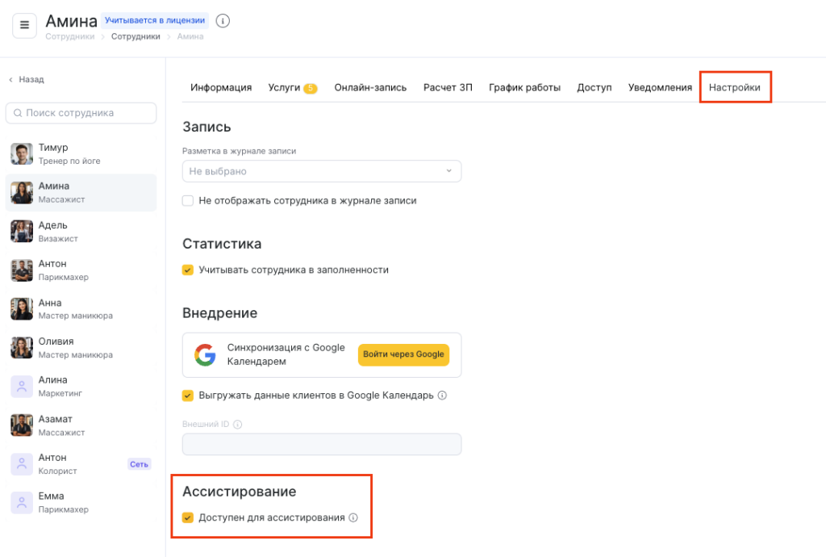
Task: Uncheck Учитывать сотрудника в заполненности
Action: [x=188, y=270]
